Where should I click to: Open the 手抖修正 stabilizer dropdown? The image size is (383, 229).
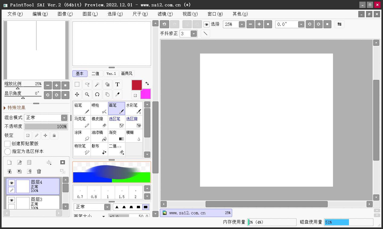click(x=194, y=34)
